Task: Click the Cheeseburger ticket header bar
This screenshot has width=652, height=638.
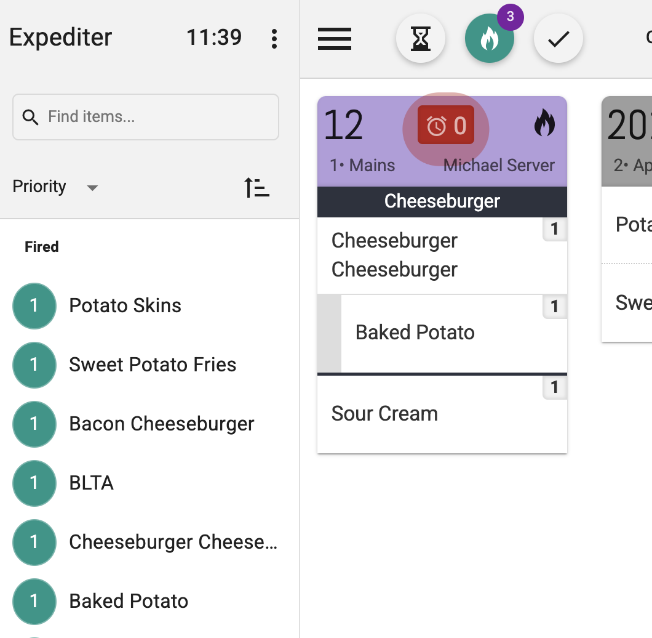Action: pos(442,201)
